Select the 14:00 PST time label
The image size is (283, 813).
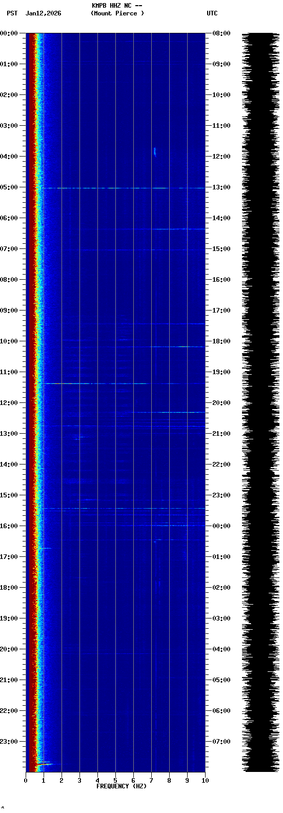(9, 464)
